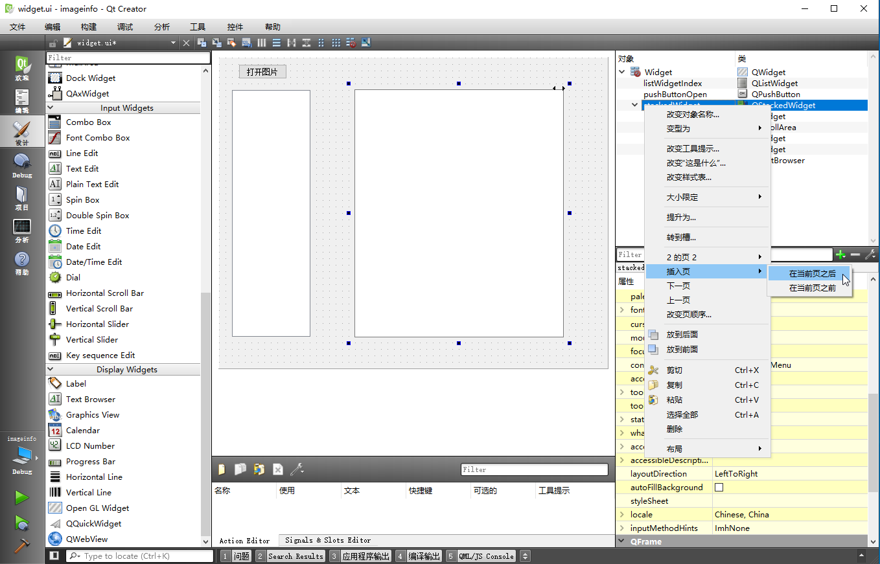This screenshot has width=880, height=564.
Task: Apply the Lay Out Vertically toolbar icon
Action: [277, 42]
